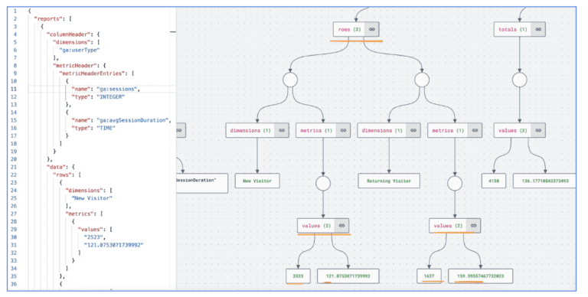
Task: Click "ga:avgSessionDuration" value in the editor
Action: 133,120
